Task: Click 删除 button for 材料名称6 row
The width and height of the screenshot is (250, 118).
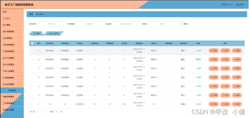Action: point(237,95)
